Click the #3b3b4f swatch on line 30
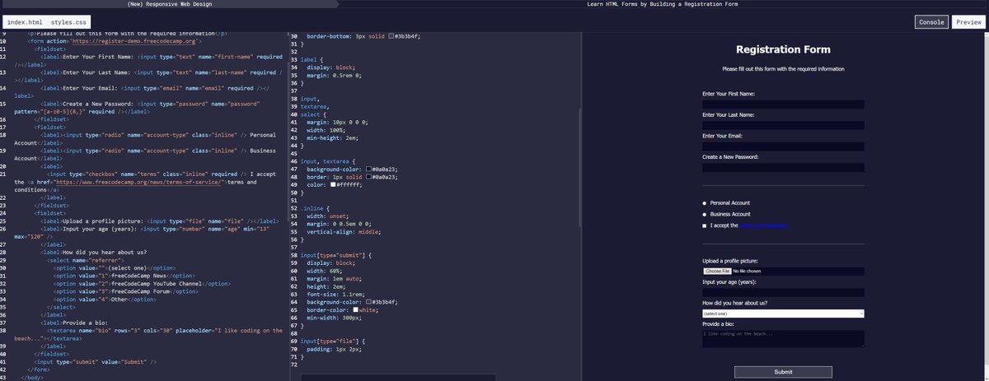The width and height of the screenshot is (989, 381). pos(392,37)
